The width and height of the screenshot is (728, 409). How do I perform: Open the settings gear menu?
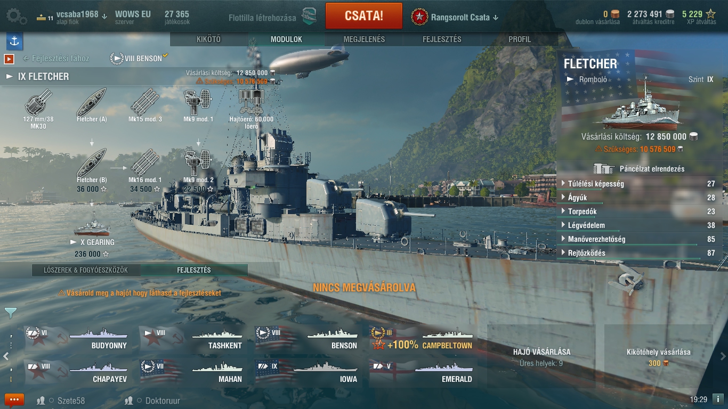tap(15, 17)
